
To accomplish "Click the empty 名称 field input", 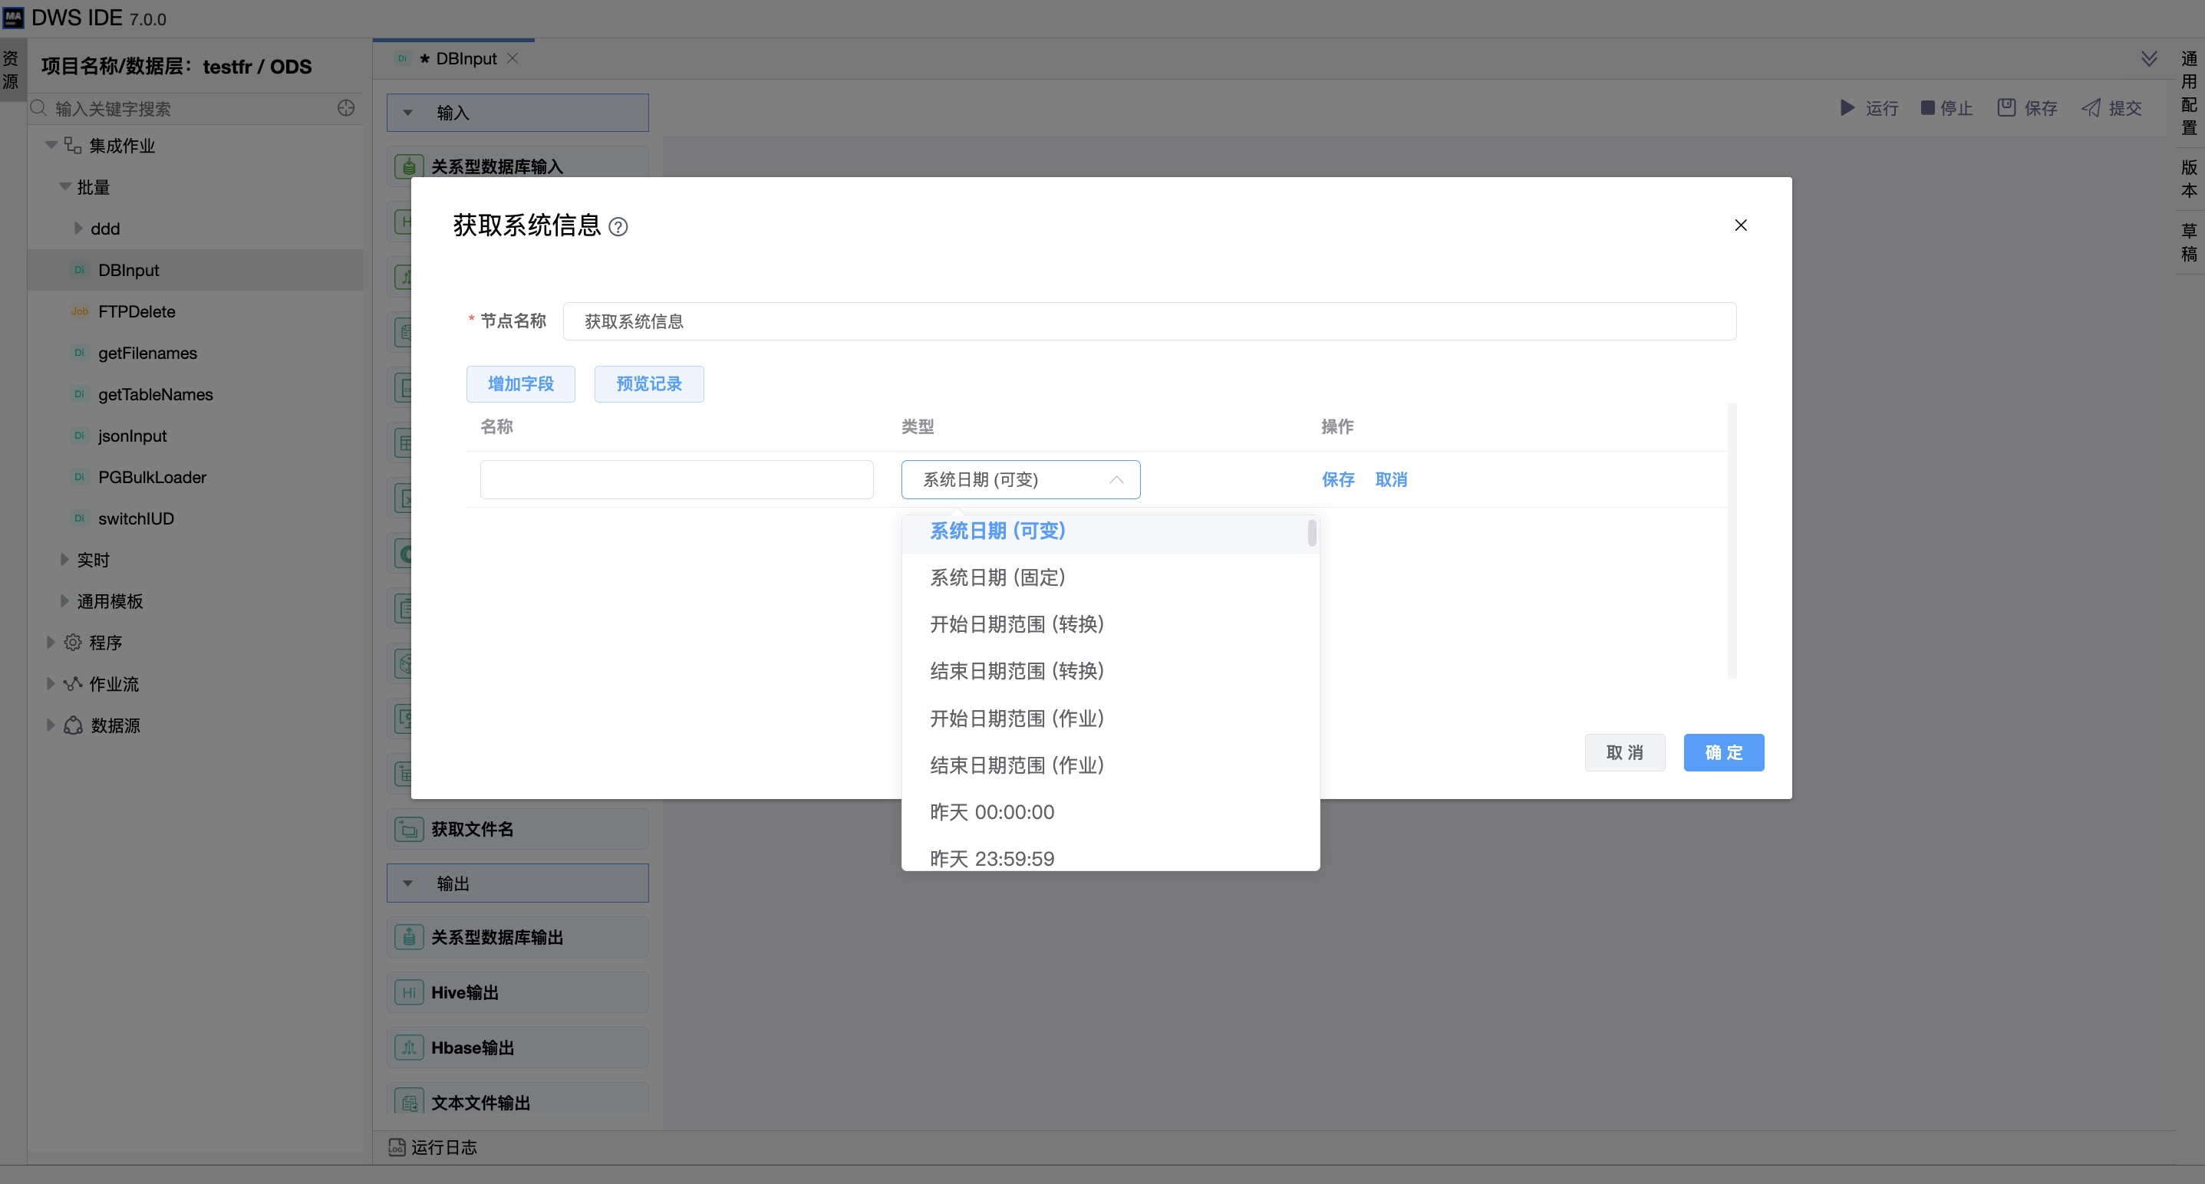I will [x=676, y=480].
